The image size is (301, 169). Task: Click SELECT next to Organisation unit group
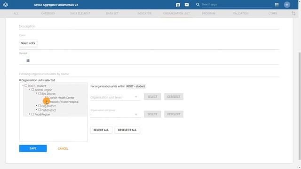point(152,114)
